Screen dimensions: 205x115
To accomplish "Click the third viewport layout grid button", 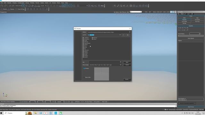I will (x=176, y=12).
